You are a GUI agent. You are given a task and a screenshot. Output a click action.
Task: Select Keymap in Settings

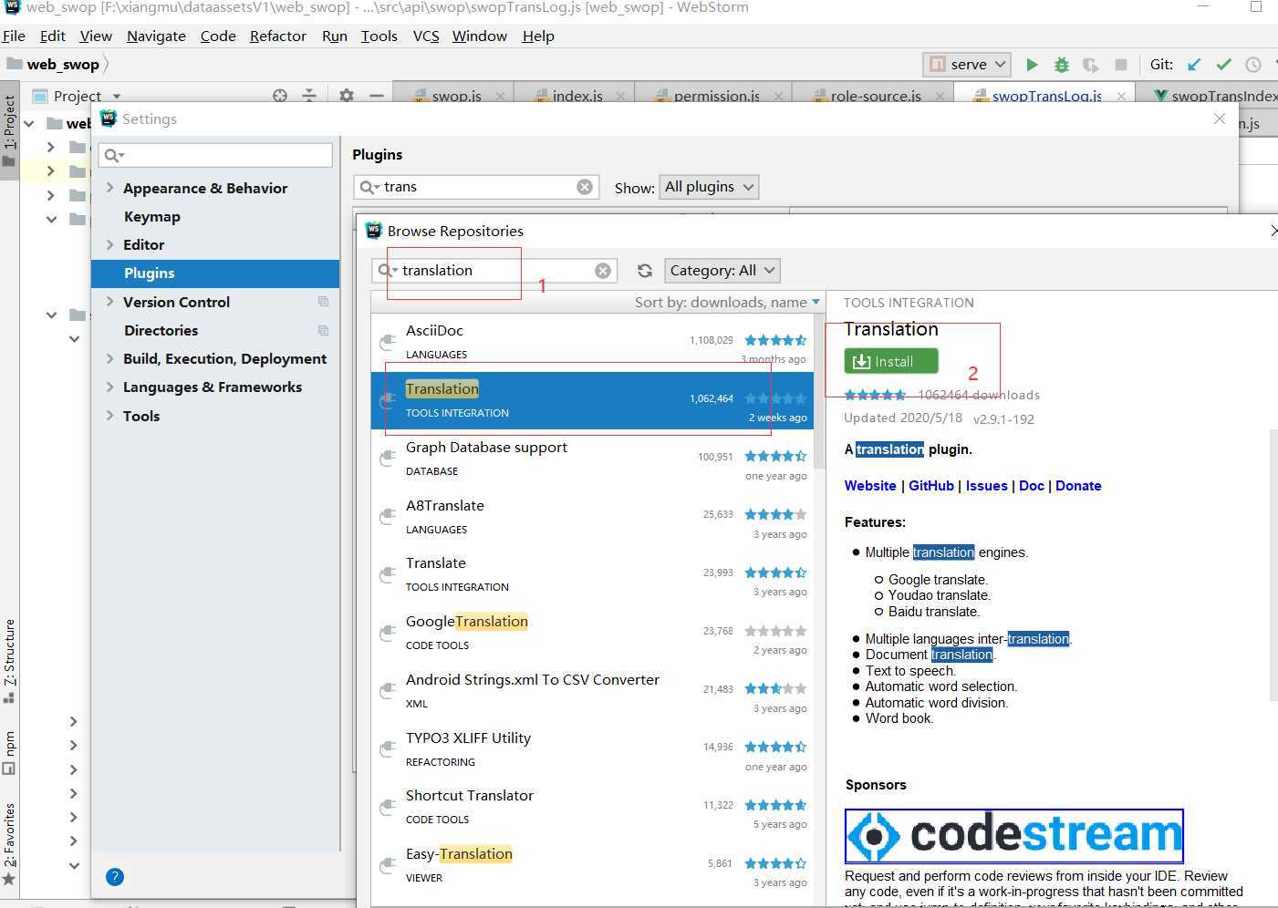point(215,216)
